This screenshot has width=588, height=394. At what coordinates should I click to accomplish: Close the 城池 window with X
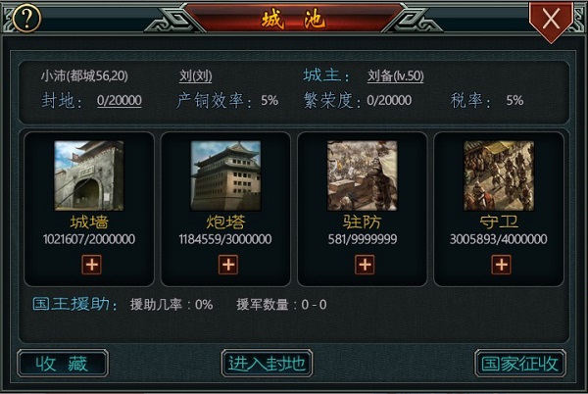pos(551,20)
